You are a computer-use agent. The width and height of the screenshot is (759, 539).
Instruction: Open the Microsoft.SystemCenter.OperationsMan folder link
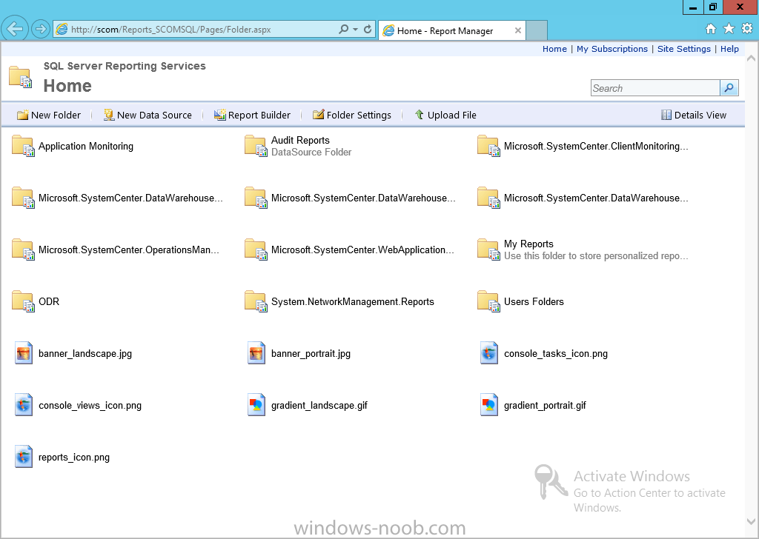click(x=129, y=250)
